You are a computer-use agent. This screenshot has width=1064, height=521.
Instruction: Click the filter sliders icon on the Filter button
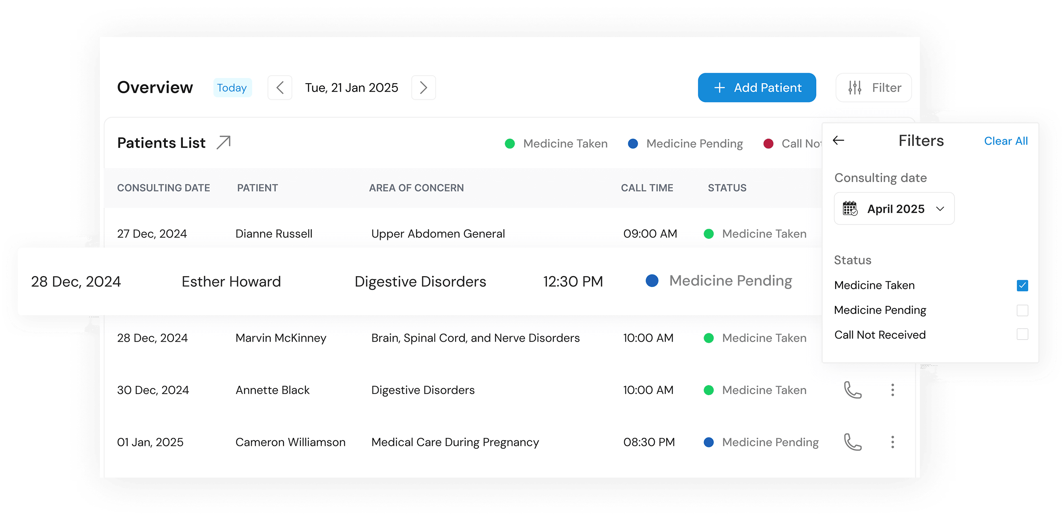point(854,87)
